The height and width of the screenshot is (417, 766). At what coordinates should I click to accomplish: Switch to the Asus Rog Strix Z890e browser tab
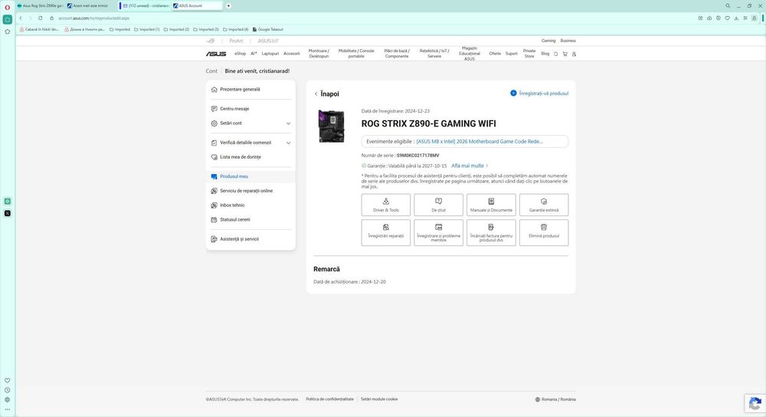pos(41,6)
